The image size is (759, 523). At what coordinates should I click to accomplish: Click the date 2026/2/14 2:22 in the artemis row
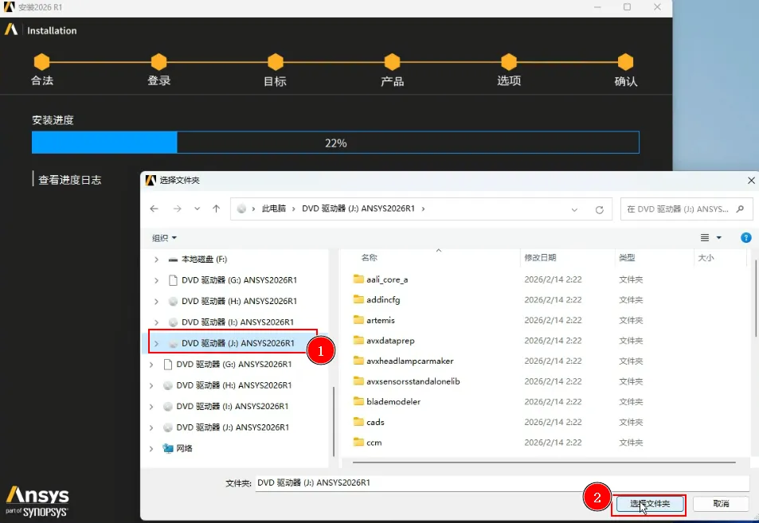coord(553,320)
